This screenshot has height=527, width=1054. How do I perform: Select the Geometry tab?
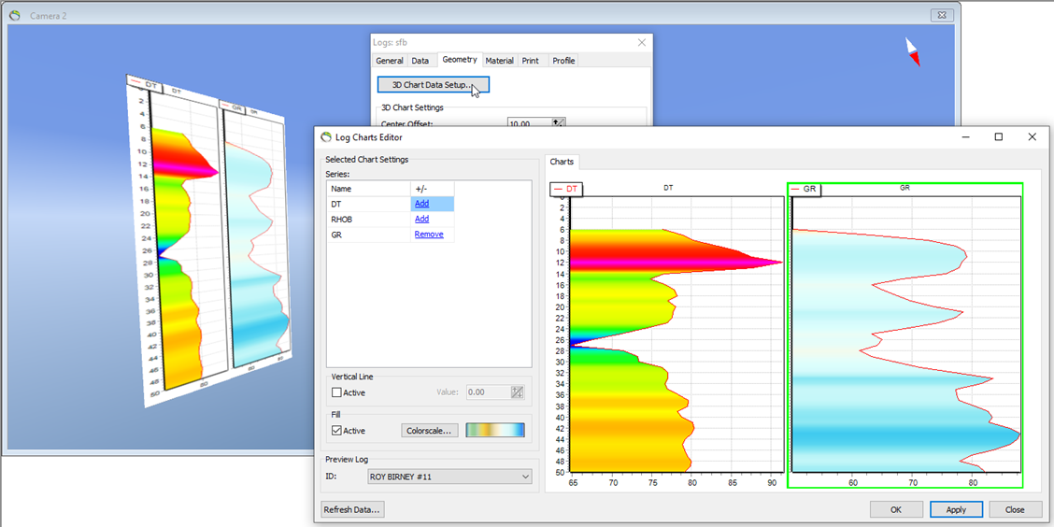[x=460, y=60]
